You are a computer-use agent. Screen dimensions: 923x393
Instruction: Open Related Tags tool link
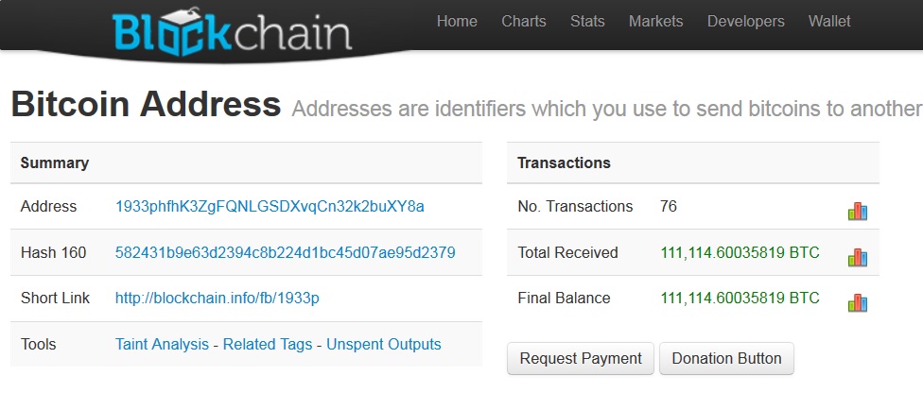pos(268,344)
